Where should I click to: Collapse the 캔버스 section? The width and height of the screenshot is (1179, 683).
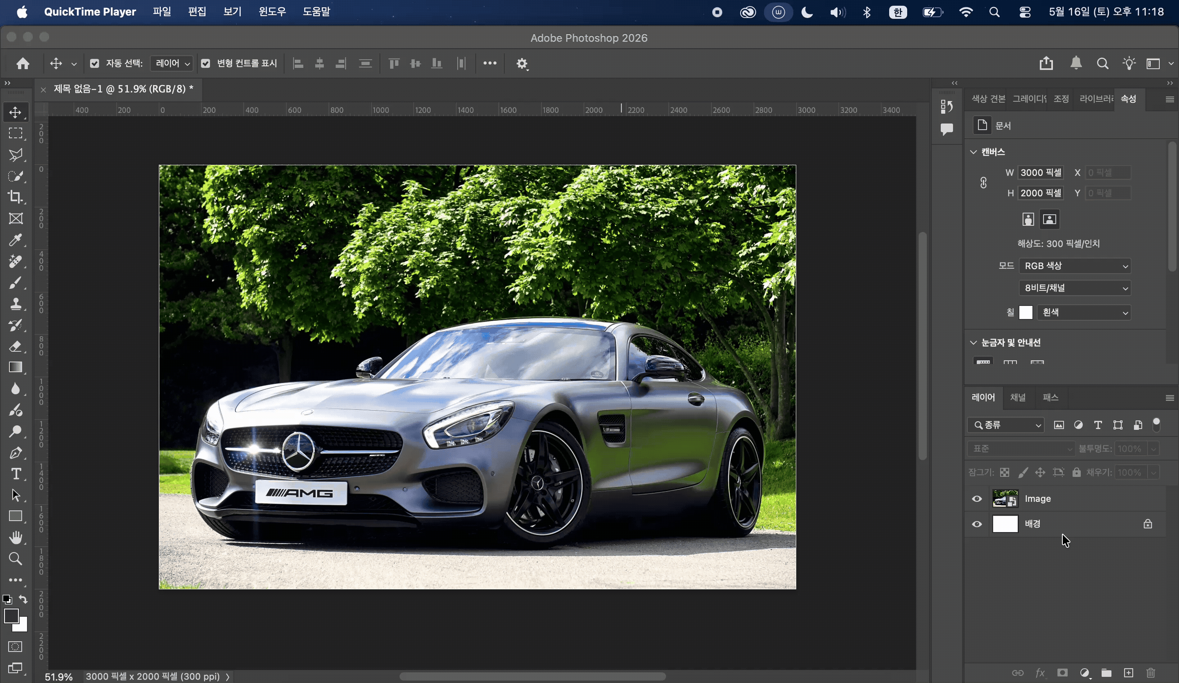973,152
